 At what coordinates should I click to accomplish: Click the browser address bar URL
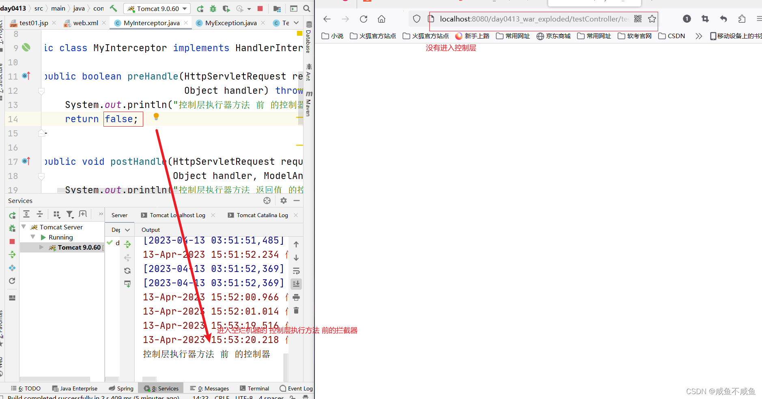pyautogui.click(x=534, y=19)
